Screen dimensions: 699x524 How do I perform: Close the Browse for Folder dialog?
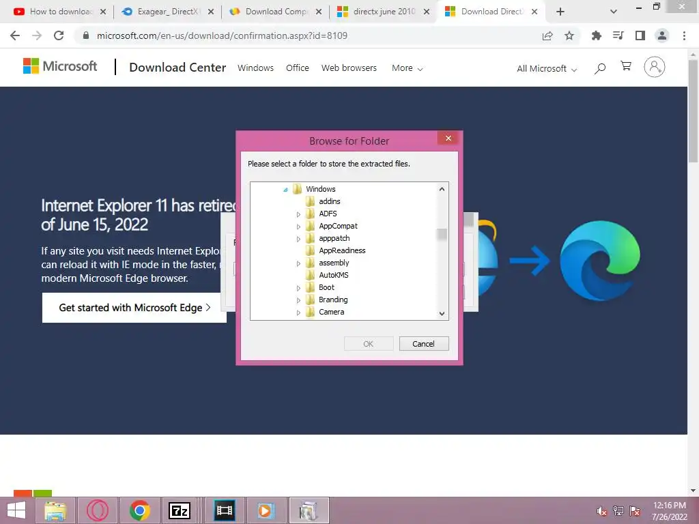[448, 138]
